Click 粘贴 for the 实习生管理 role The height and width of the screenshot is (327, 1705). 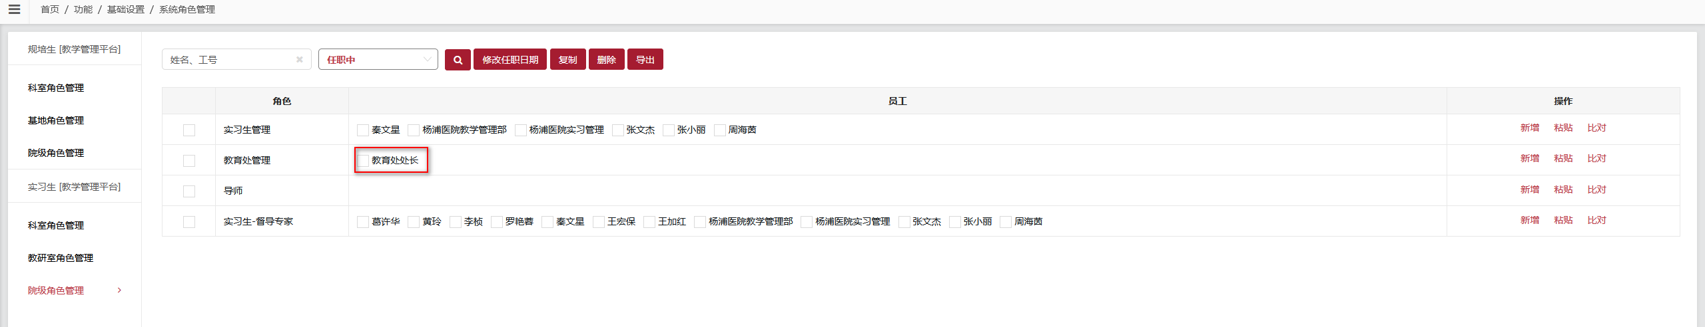point(1563,128)
